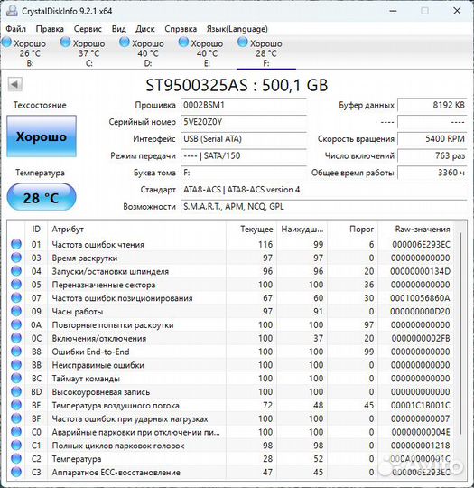Click the Скорость вращения value 5400 RPM

coord(432,139)
